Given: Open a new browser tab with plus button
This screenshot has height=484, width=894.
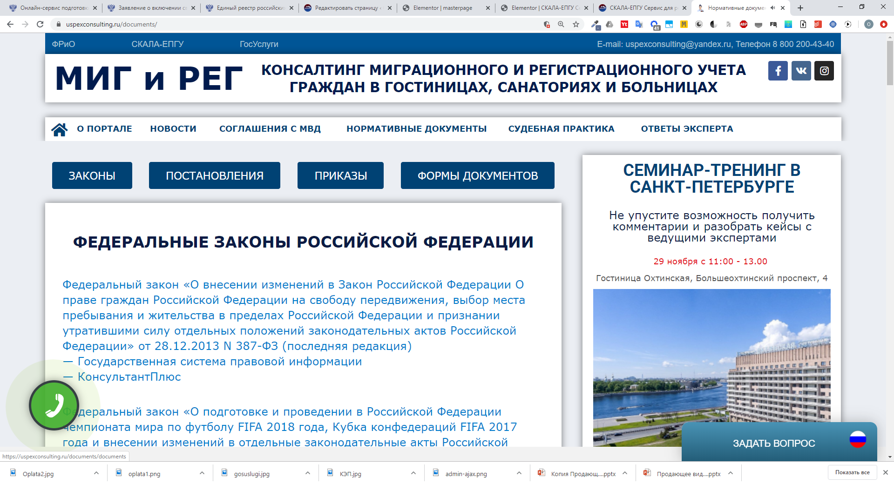Looking at the screenshot, I should point(800,8).
